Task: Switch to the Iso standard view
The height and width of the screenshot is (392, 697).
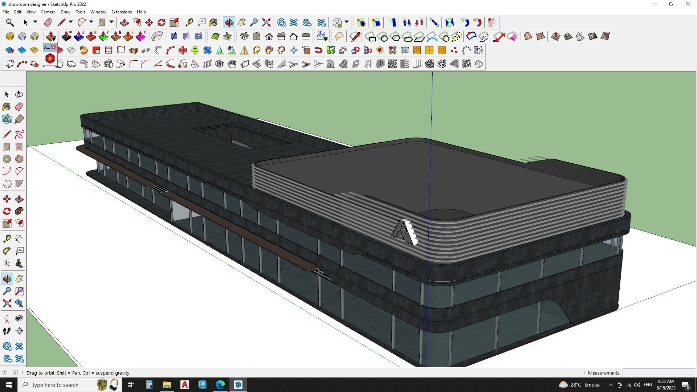Action: tap(244, 36)
